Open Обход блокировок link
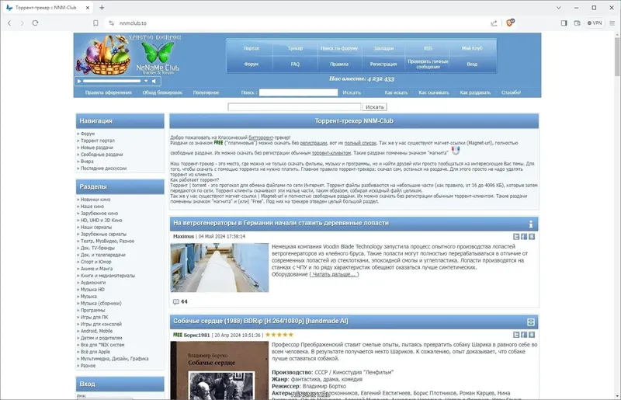The width and height of the screenshot is (621, 400). 162,92
